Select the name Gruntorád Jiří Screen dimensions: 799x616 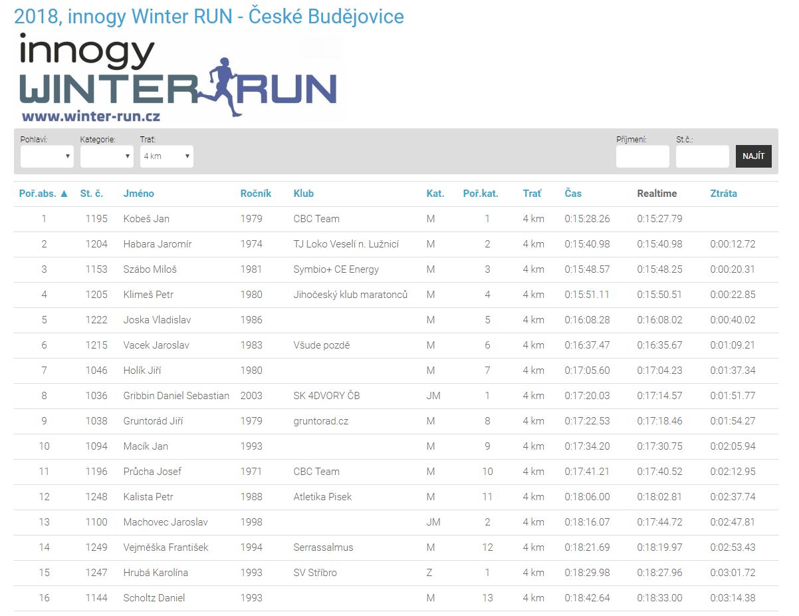click(x=154, y=421)
